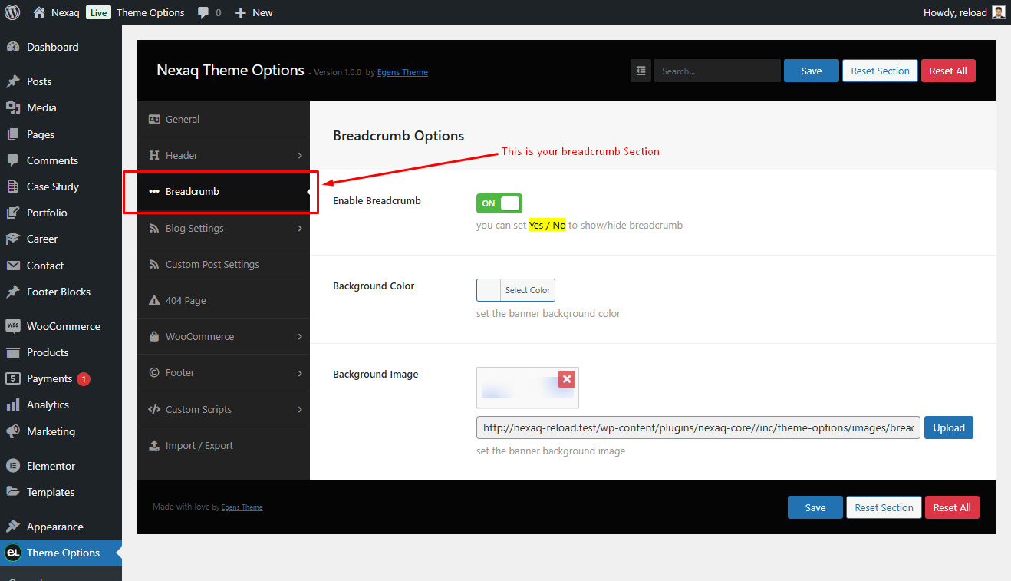Click the Career graduation cap icon
The width and height of the screenshot is (1011, 581).
click(13, 239)
